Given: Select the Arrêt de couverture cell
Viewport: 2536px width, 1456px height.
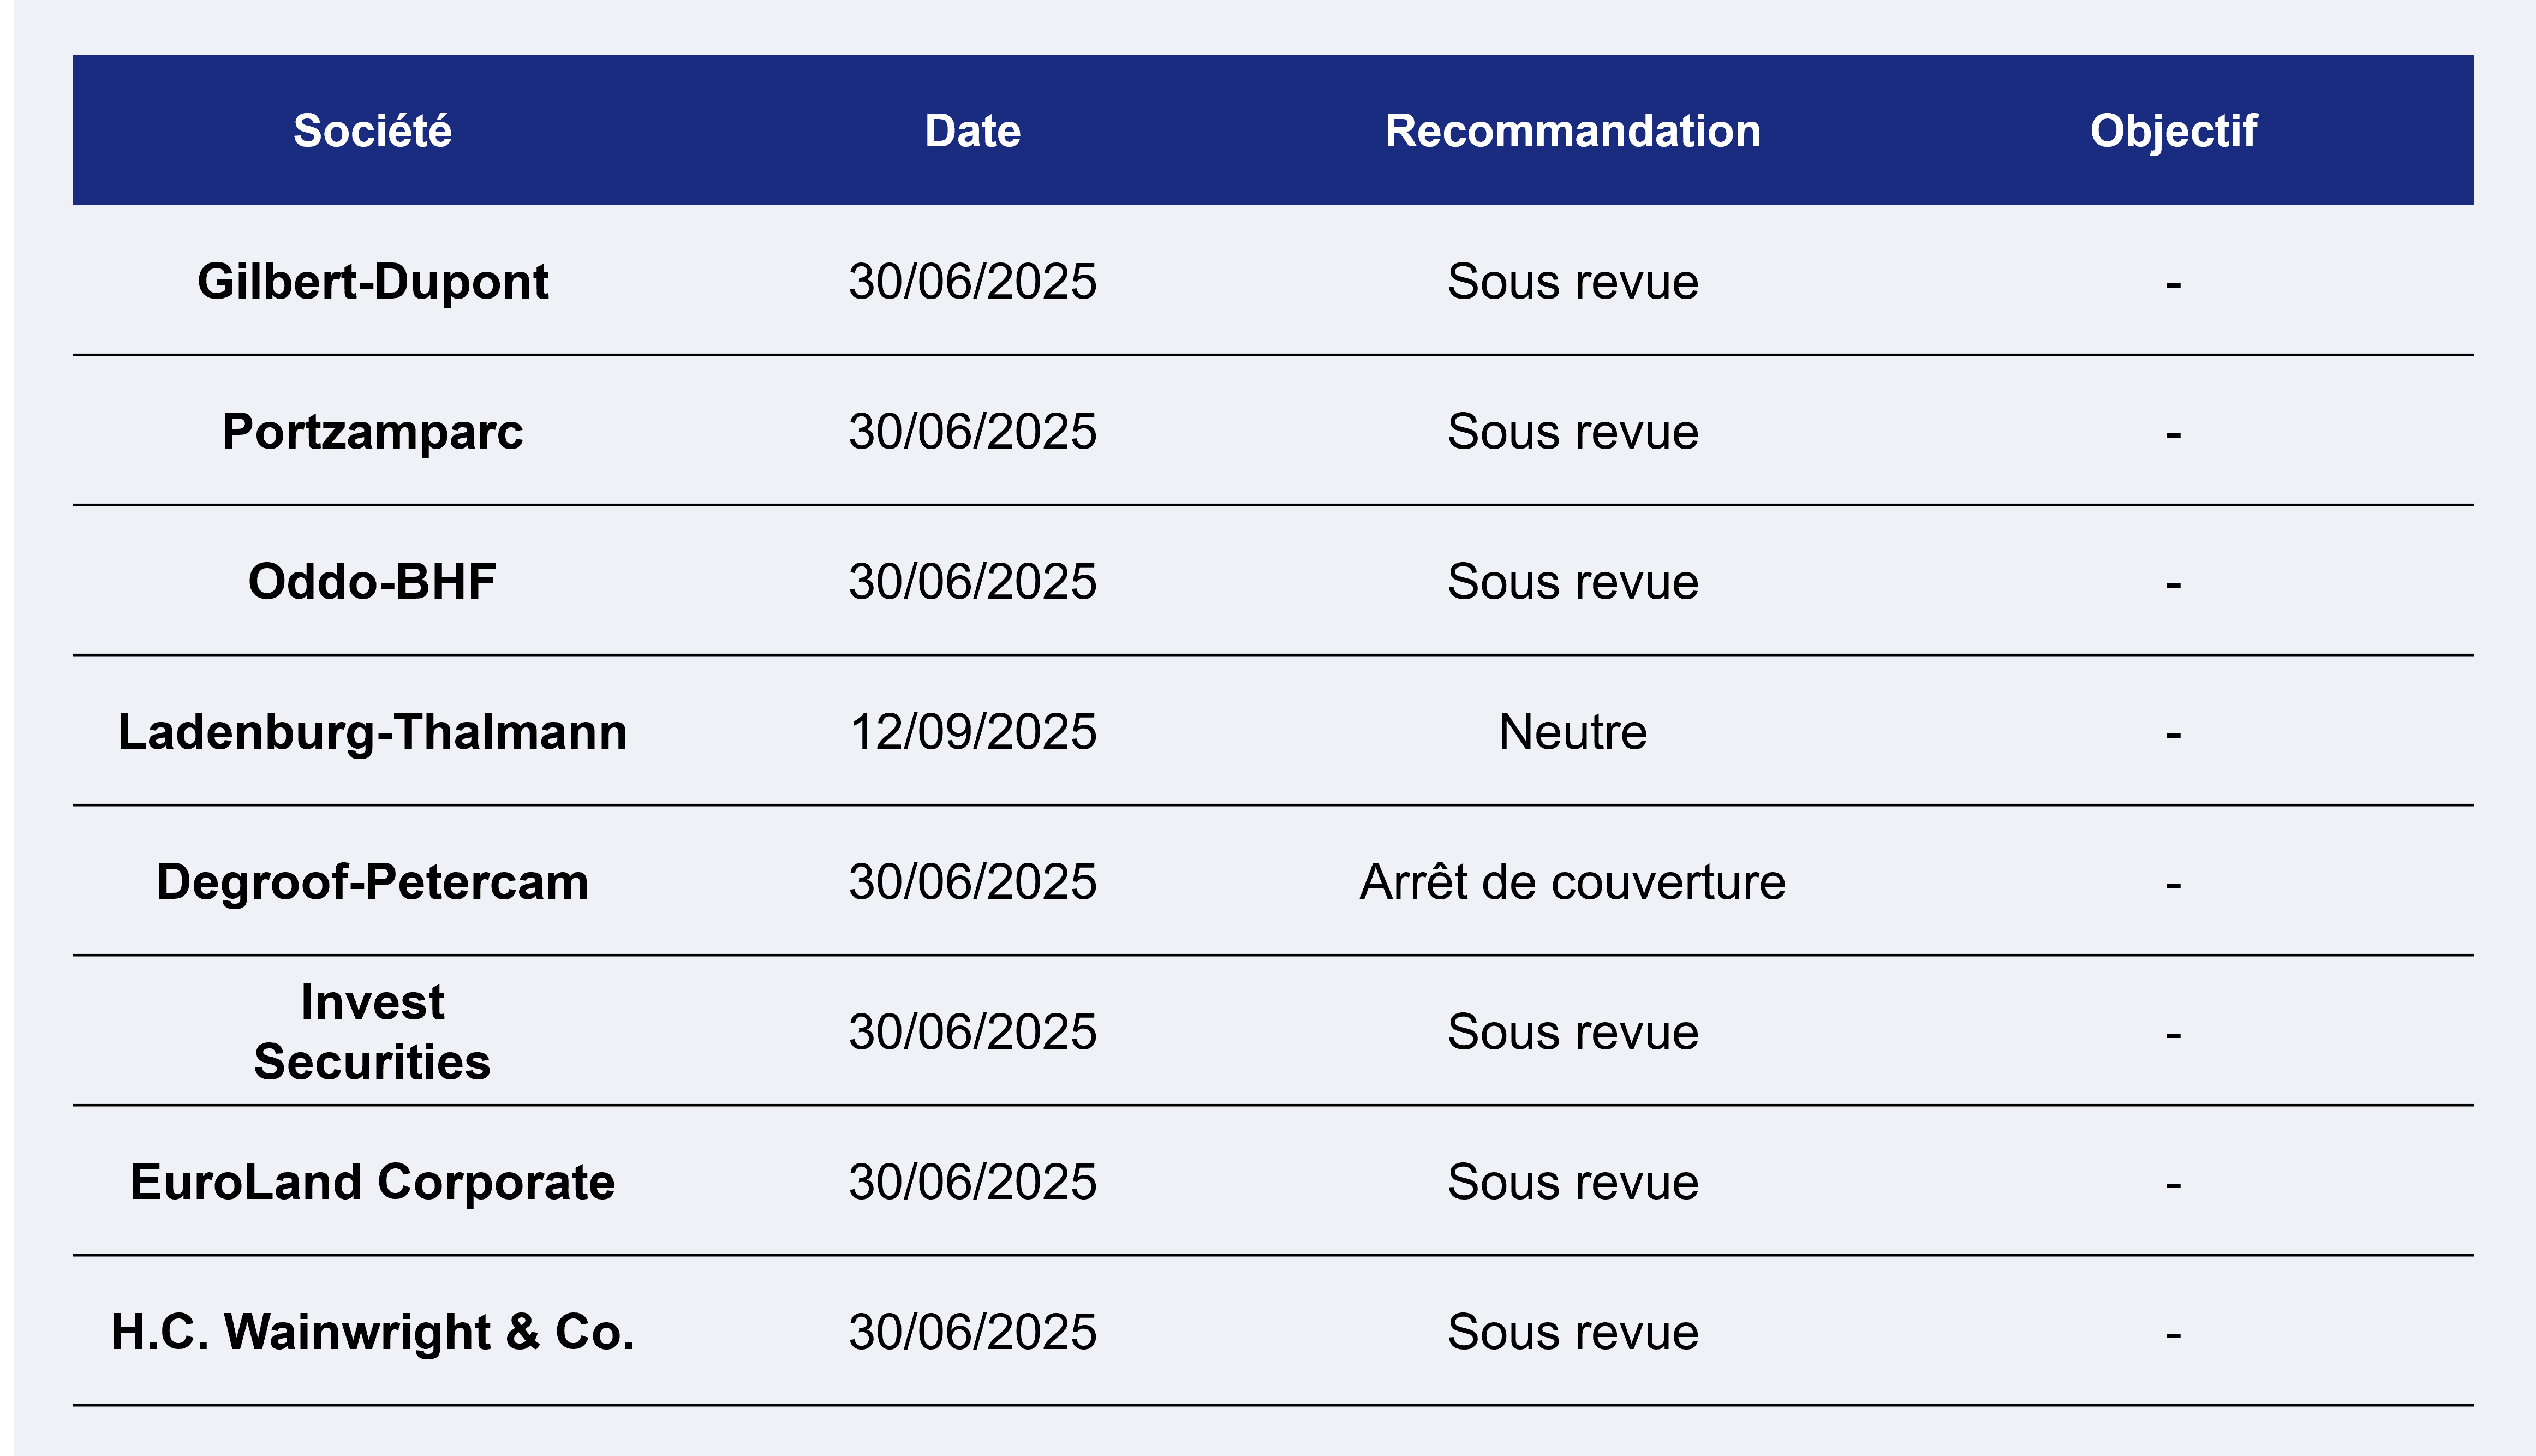Looking at the screenshot, I should tap(1573, 882).
